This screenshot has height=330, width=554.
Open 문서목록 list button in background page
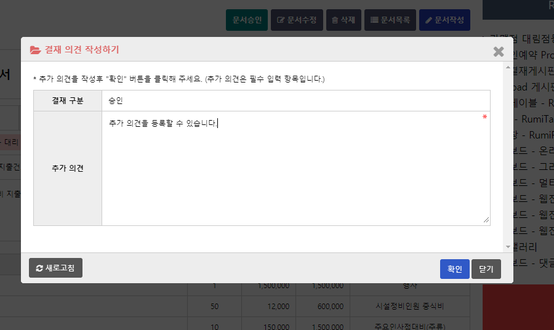tap(390, 20)
